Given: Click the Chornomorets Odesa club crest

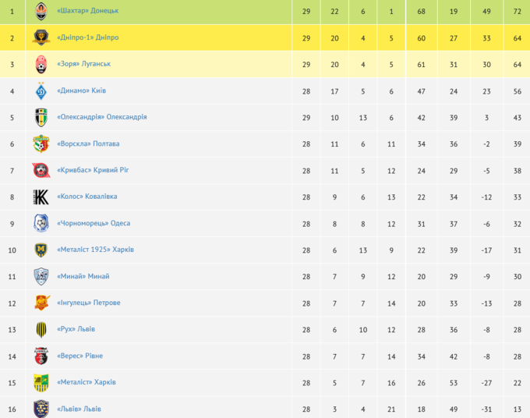Looking at the screenshot, I should (x=41, y=224).
